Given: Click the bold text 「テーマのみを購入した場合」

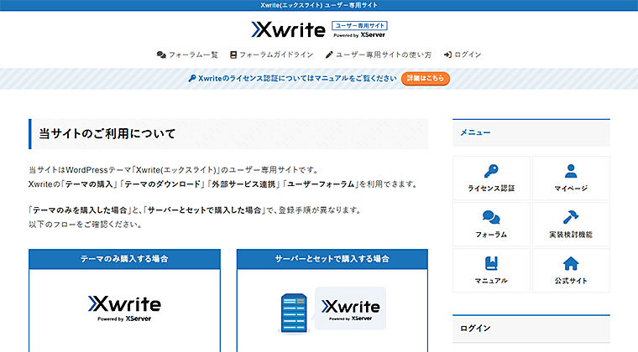Looking at the screenshot, I should (80, 210).
